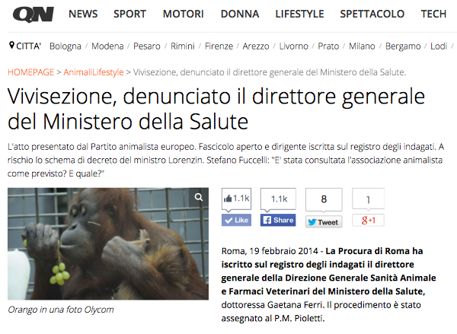
Task: Click the QN logo icon
Action: (x=34, y=14)
